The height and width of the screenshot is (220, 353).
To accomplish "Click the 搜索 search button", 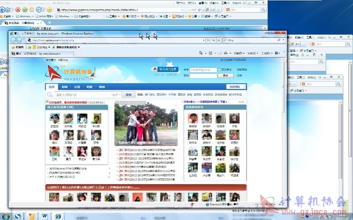I will click(x=129, y=95).
